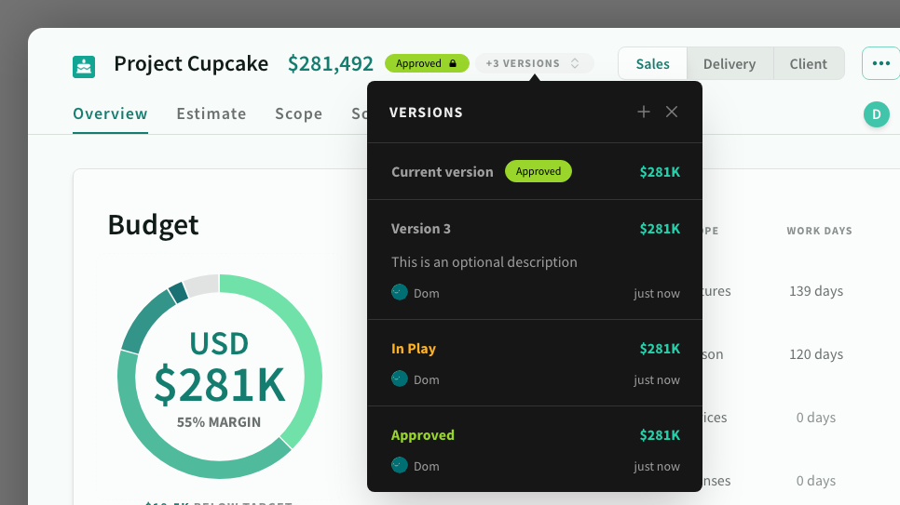The width and height of the screenshot is (900, 505).
Task: Switch to the Client view
Action: tap(808, 64)
